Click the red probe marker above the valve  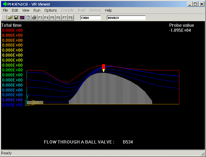(x=103, y=66)
